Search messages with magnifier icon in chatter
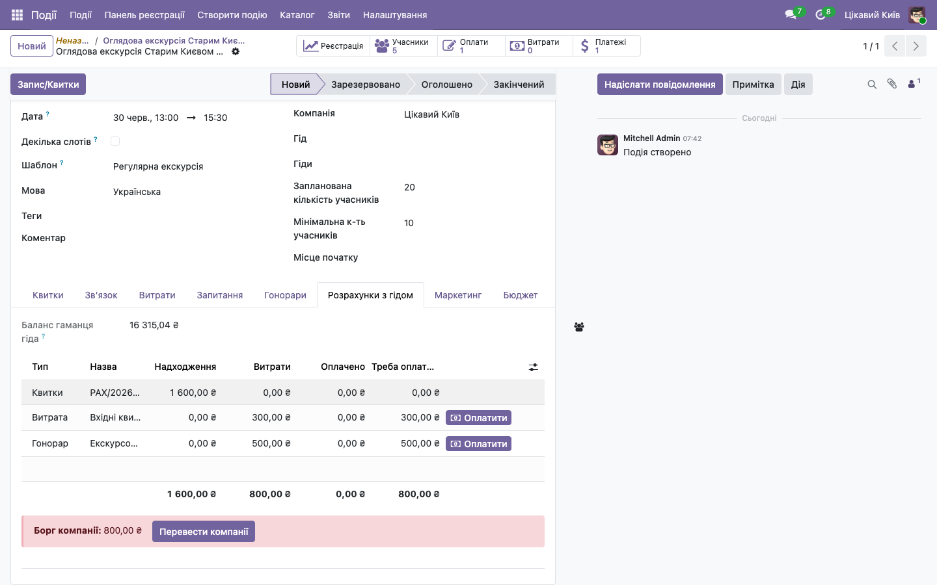937x585 pixels. (872, 84)
